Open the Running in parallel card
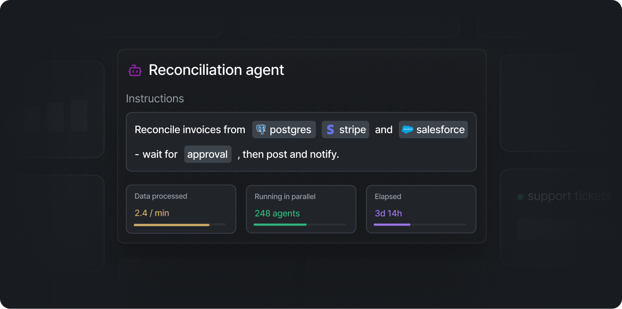 click(301, 209)
